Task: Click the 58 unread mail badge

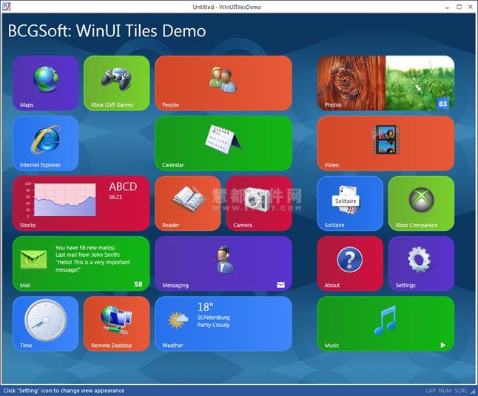Action: click(138, 284)
